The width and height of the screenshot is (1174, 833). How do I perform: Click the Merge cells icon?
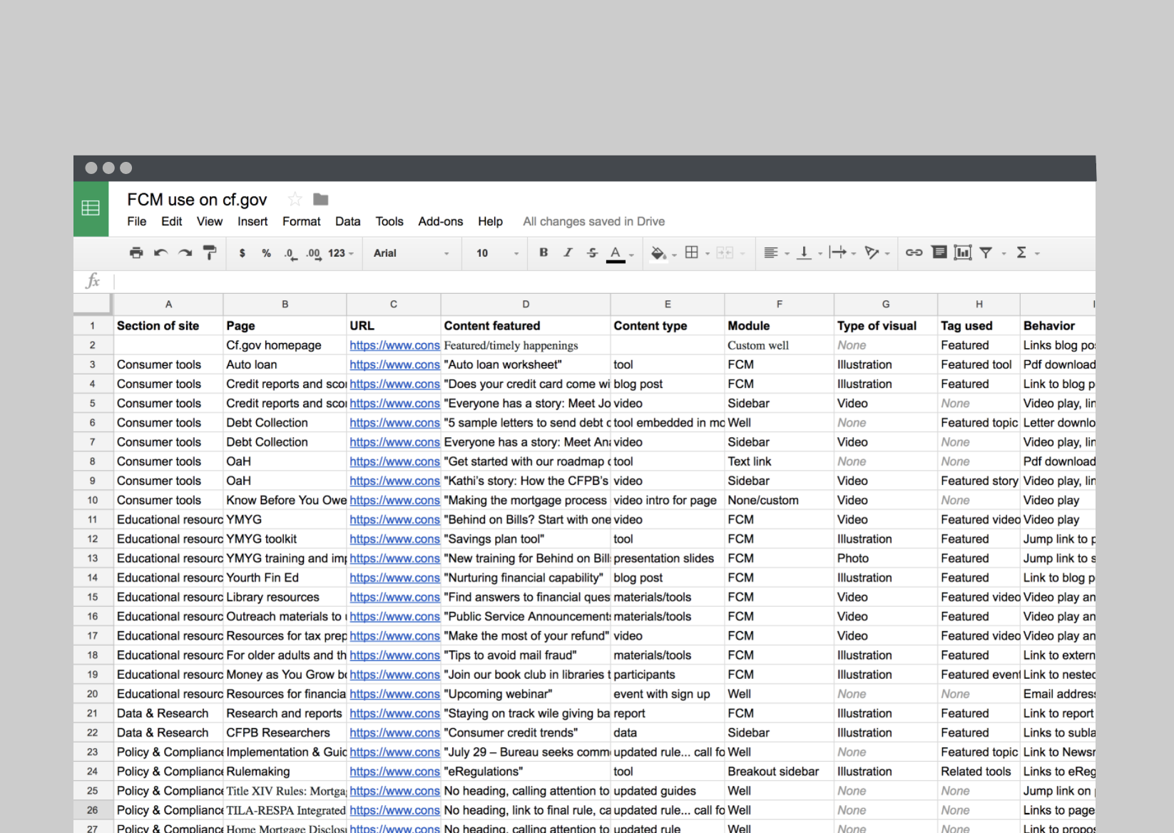[725, 252]
